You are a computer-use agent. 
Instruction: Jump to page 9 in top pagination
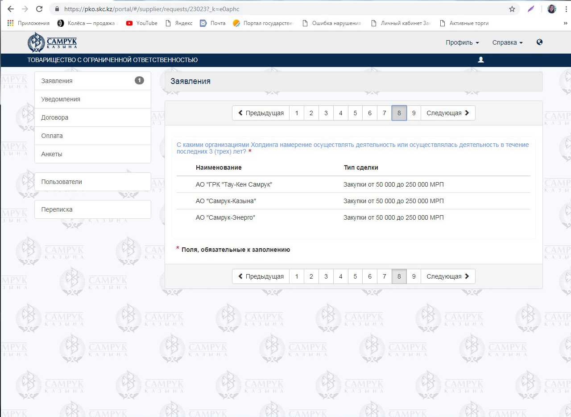(414, 113)
